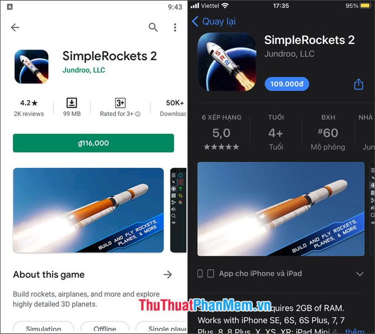Tap the 99 MB download size icon
Viewport: 375px width, 334px height.
[x=72, y=103]
